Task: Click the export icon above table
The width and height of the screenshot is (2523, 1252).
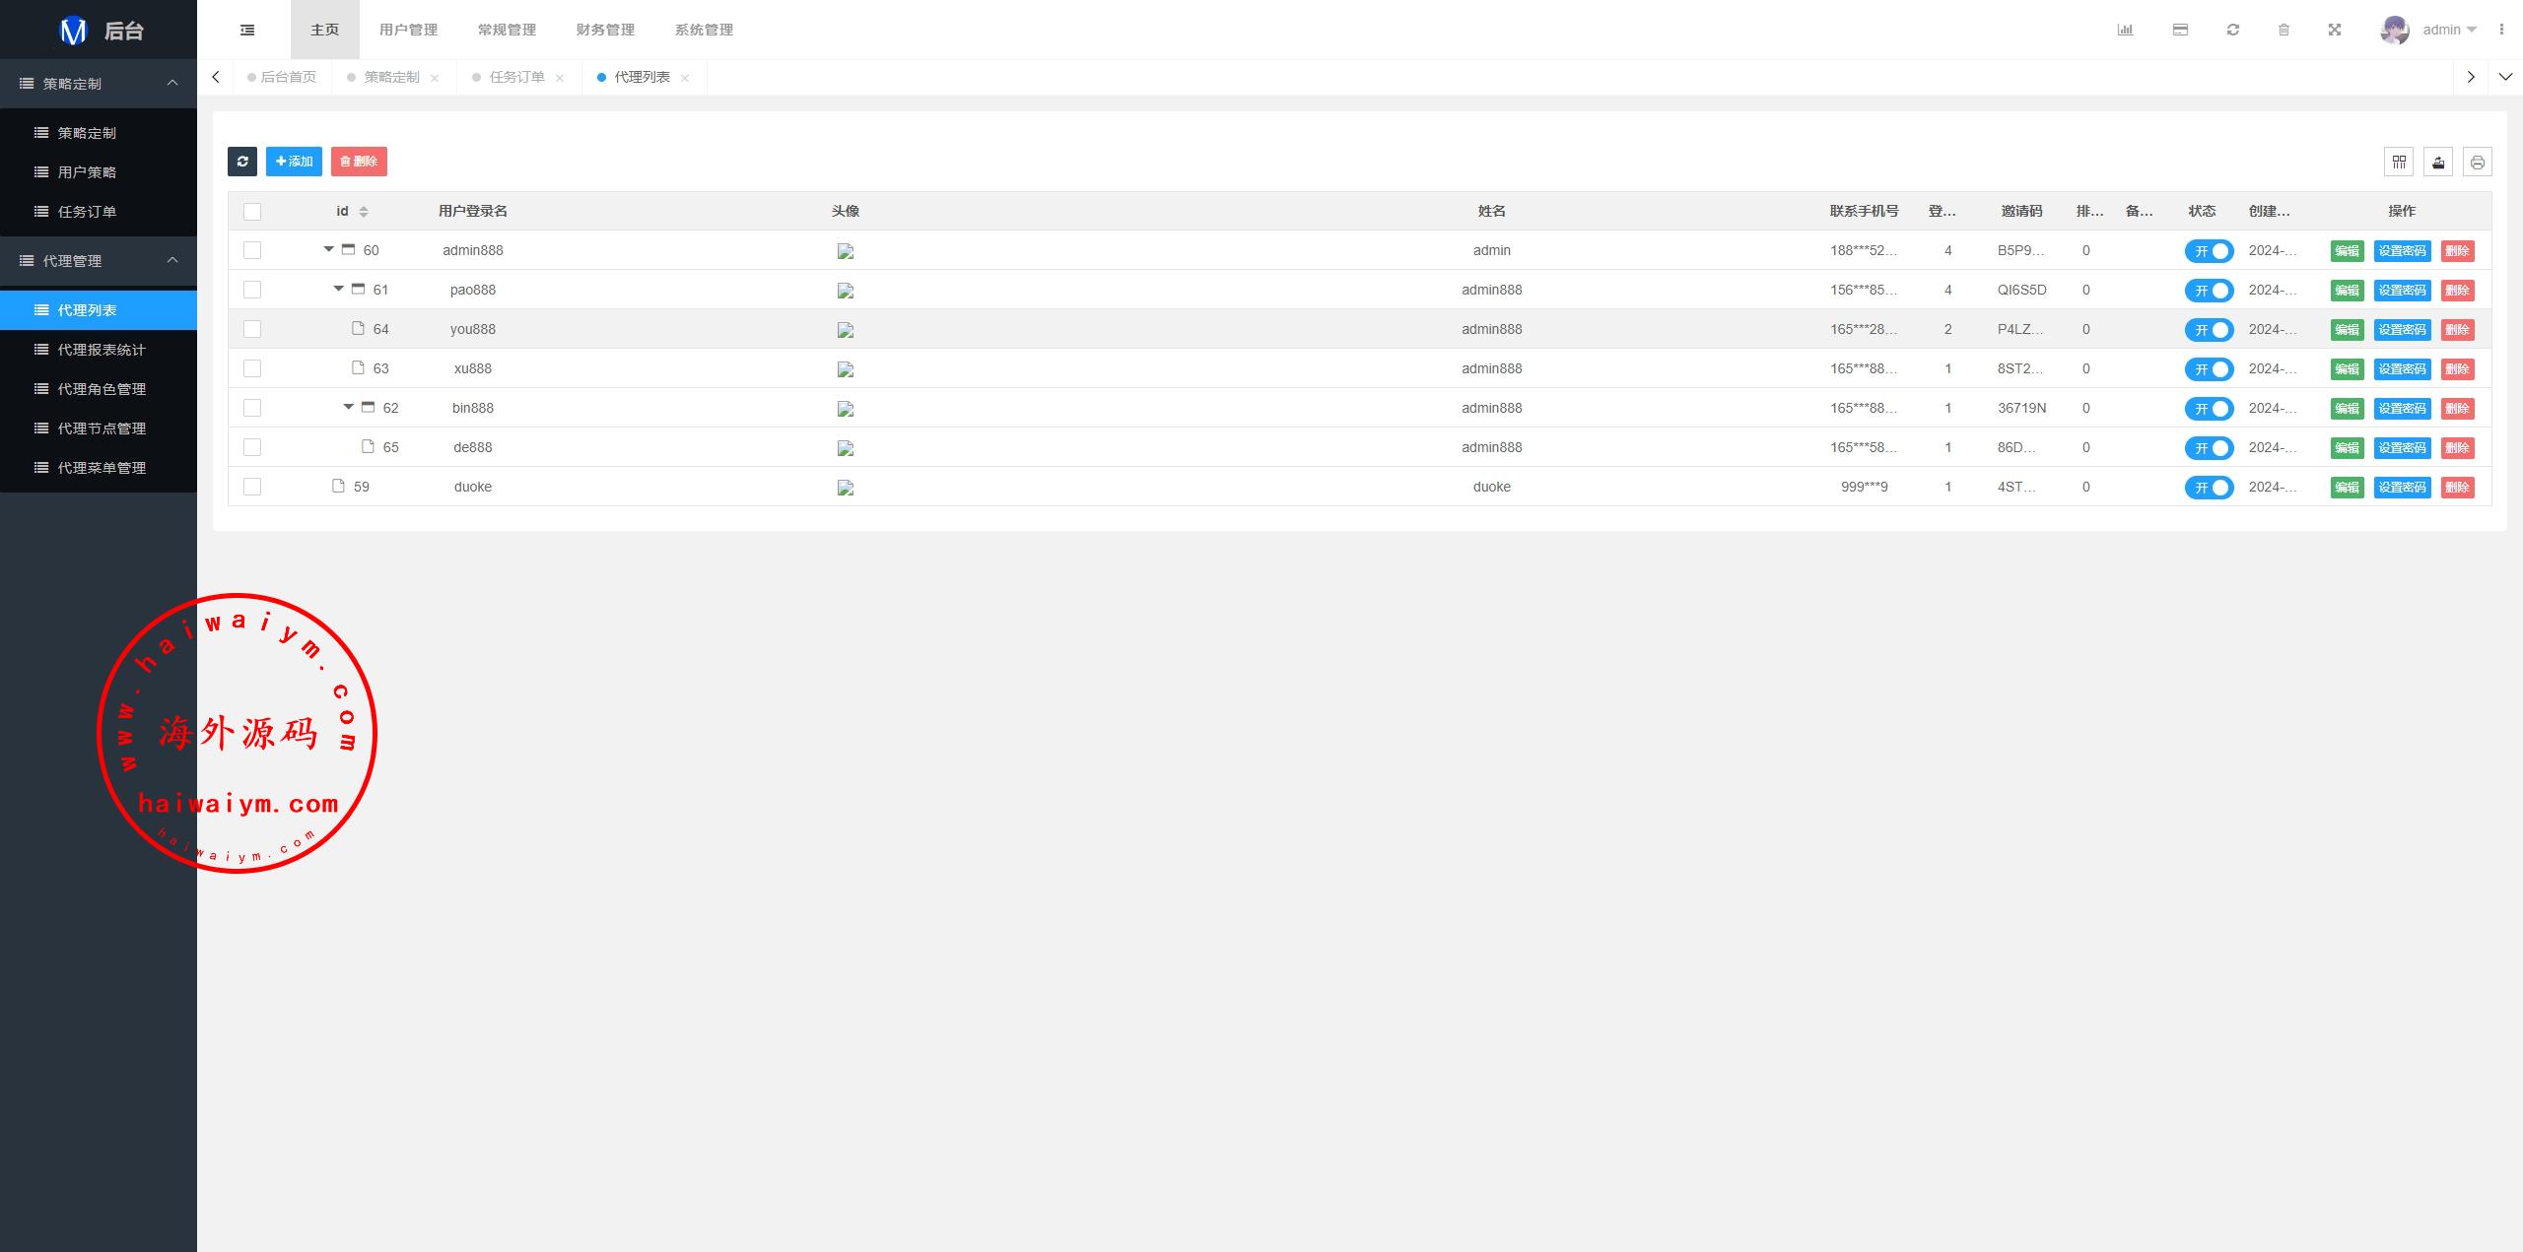Action: pos(2438,162)
